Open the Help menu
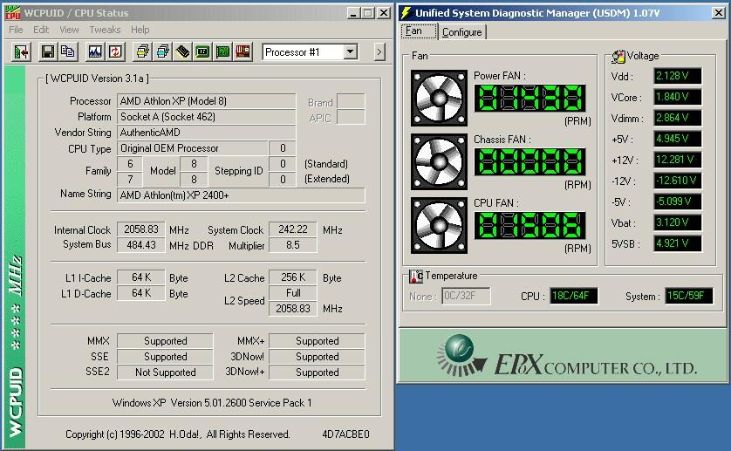Image resolution: width=731 pixels, height=451 pixels. tap(140, 30)
